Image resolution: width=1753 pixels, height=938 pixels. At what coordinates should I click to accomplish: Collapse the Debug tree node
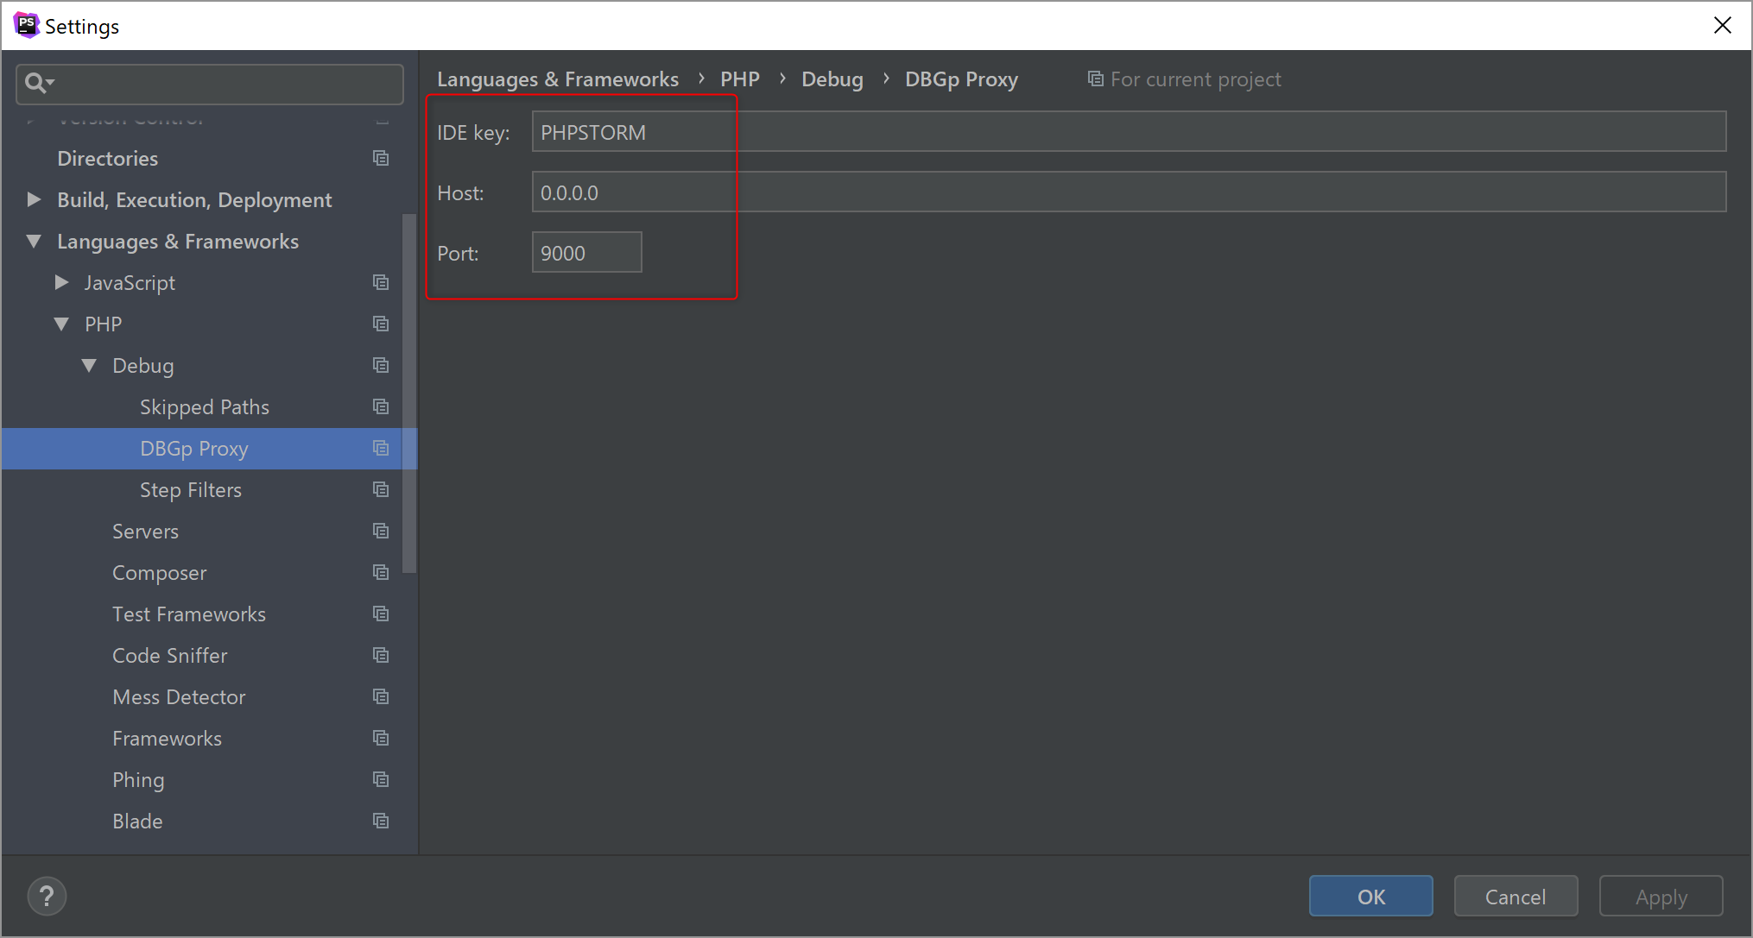89,366
